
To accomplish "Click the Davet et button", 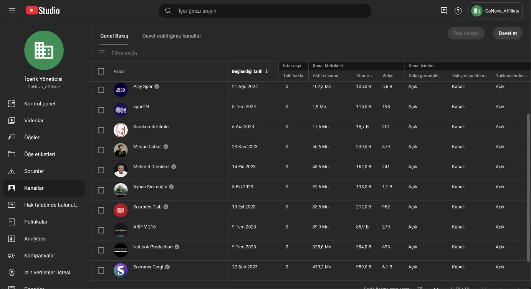I will [x=508, y=33].
